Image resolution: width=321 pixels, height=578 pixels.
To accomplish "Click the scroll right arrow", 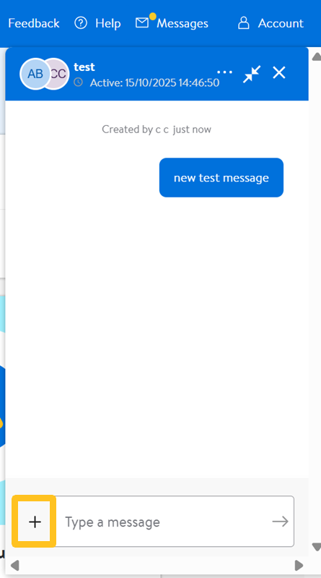I will [299, 566].
